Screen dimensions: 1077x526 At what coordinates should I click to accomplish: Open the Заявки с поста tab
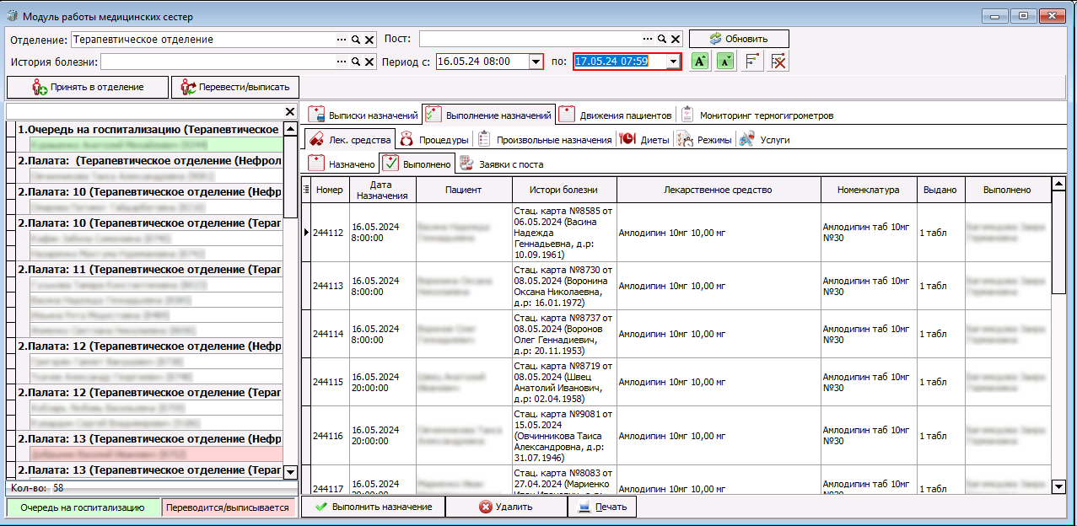[x=501, y=164]
